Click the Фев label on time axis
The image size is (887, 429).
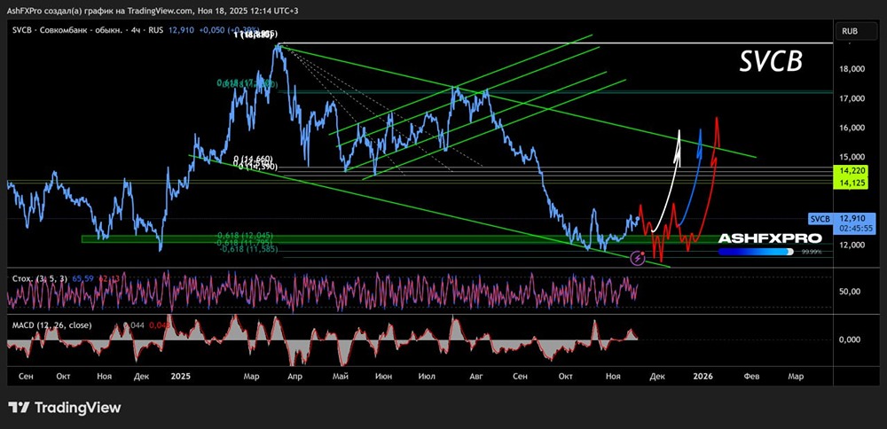tap(751, 376)
